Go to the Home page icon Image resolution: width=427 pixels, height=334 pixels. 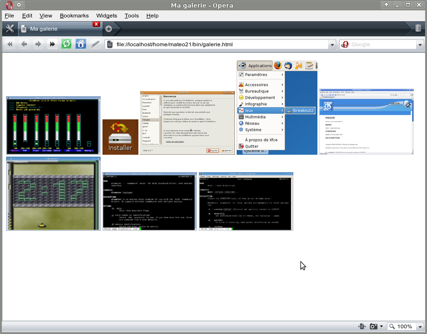81,44
